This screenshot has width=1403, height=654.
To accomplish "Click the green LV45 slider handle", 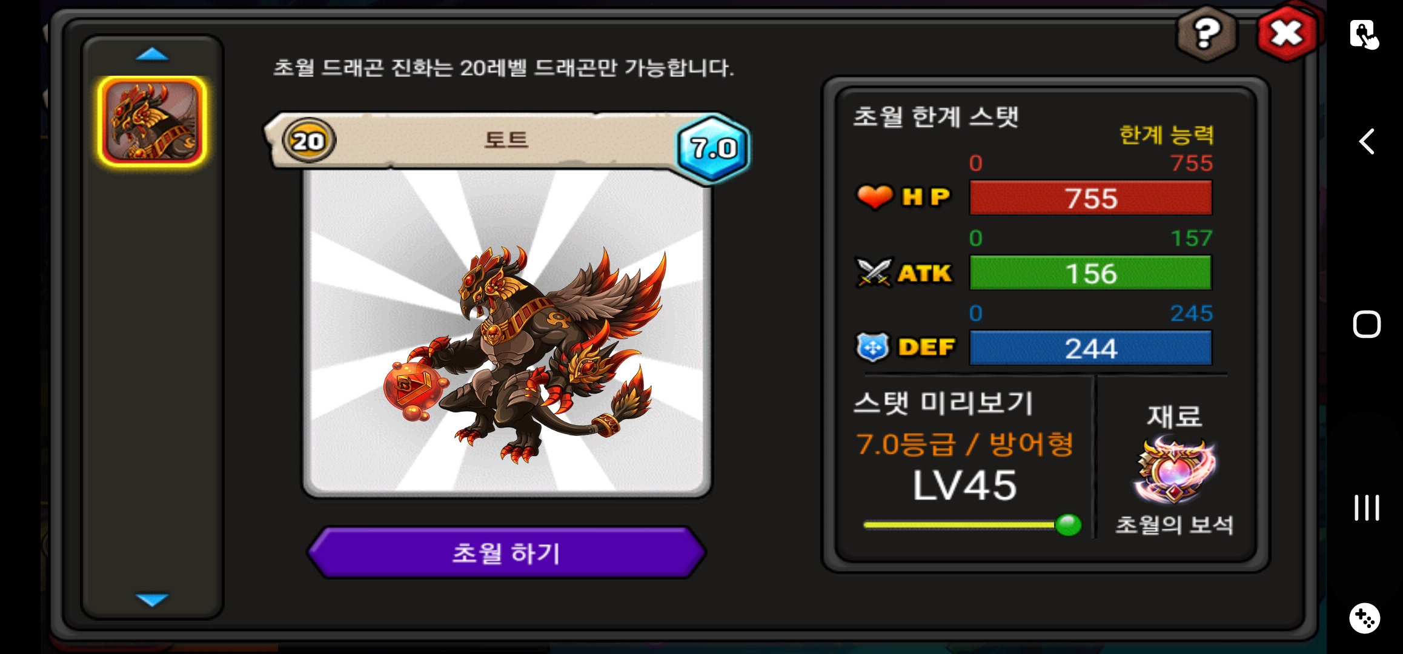I will tap(1068, 524).
